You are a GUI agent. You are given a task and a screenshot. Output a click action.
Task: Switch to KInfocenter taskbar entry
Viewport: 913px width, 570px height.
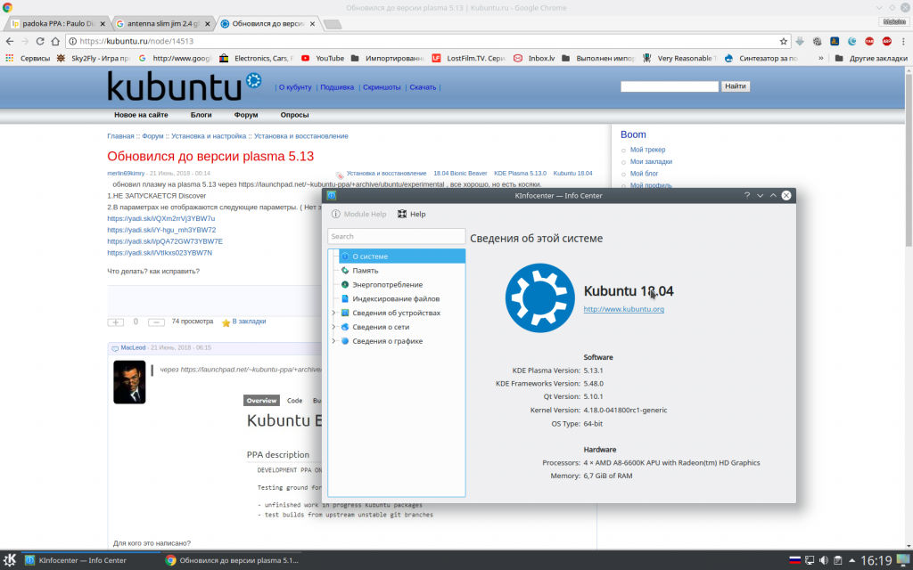[x=90, y=561]
